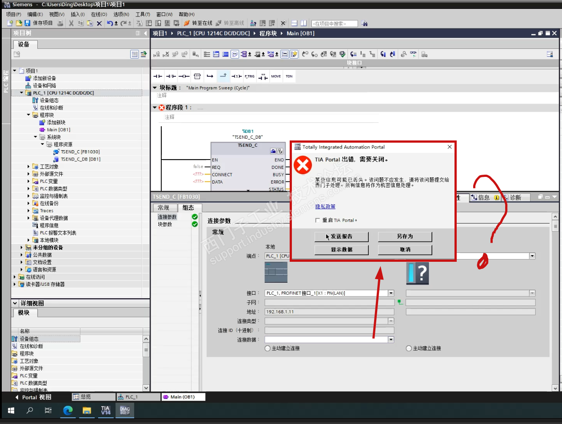
Task: Open the 编辑(E) menu
Action: 35,14
